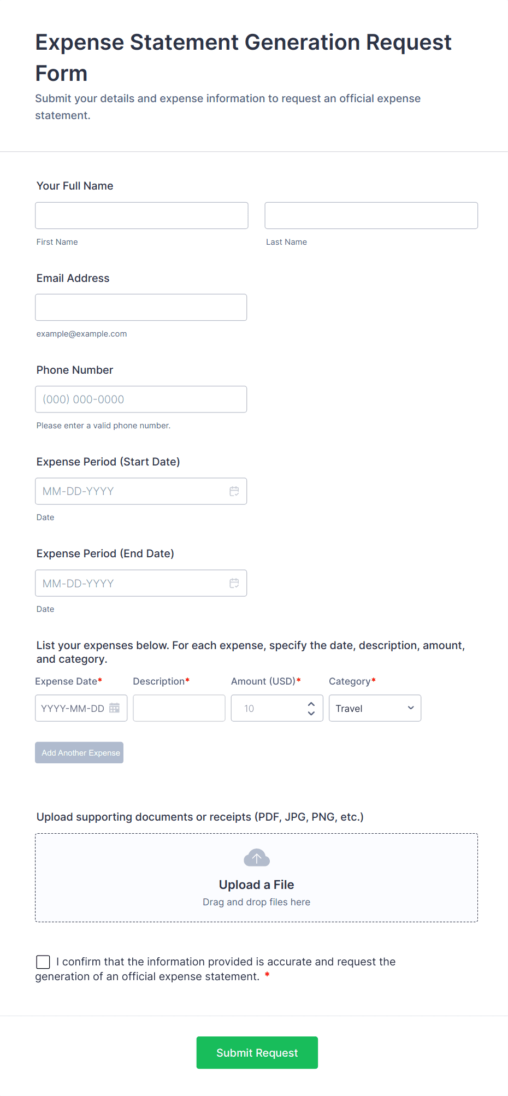Image resolution: width=508 pixels, height=1096 pixels.
Task: Focus the Phone Number input
Action: [x=141, y=399]
